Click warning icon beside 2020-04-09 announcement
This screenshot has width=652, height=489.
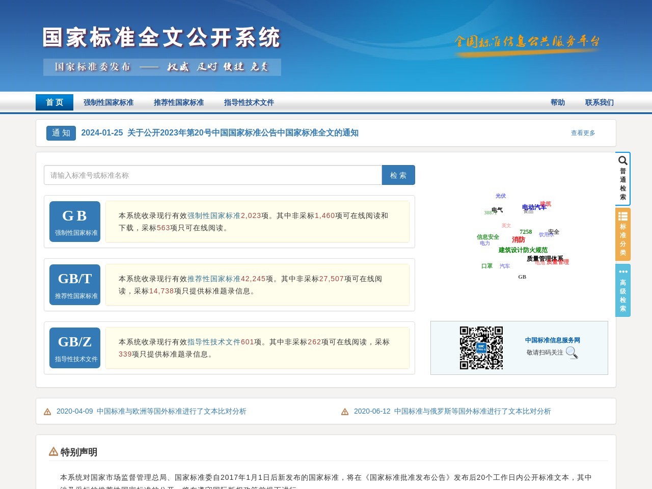coord(48,411)
